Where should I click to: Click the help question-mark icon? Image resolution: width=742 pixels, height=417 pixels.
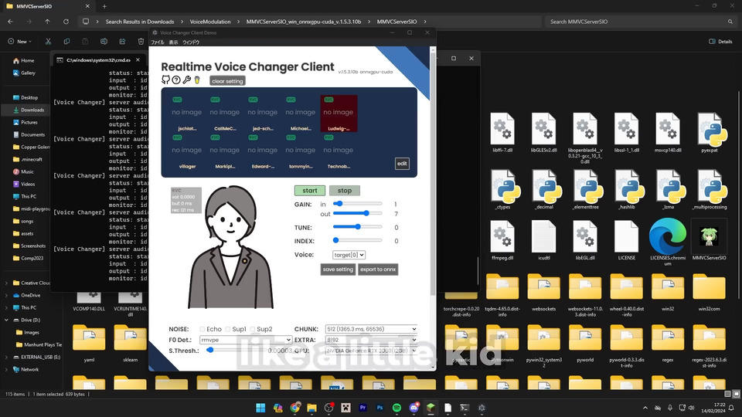[176, 80]
